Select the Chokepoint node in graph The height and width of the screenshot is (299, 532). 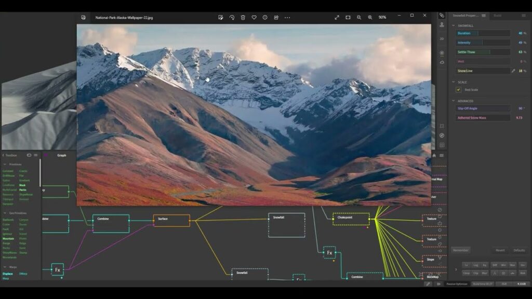(x=351, y=219)
